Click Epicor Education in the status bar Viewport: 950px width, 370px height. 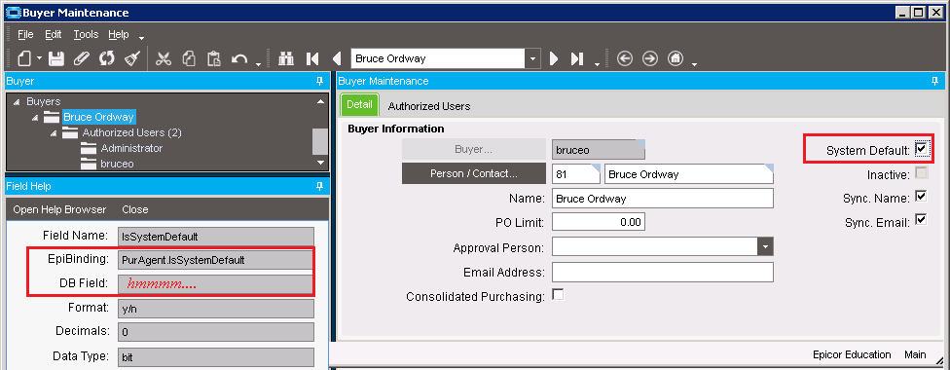pyautogui.click(x=852, y=354)
